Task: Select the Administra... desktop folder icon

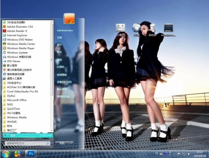Action: coord(168,30)
